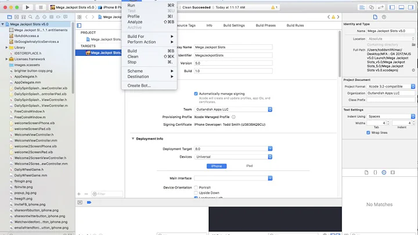This screenshot has height=235, width=418.
Task: Choose Analyze from the Product menu
Action: click(135, 22)
